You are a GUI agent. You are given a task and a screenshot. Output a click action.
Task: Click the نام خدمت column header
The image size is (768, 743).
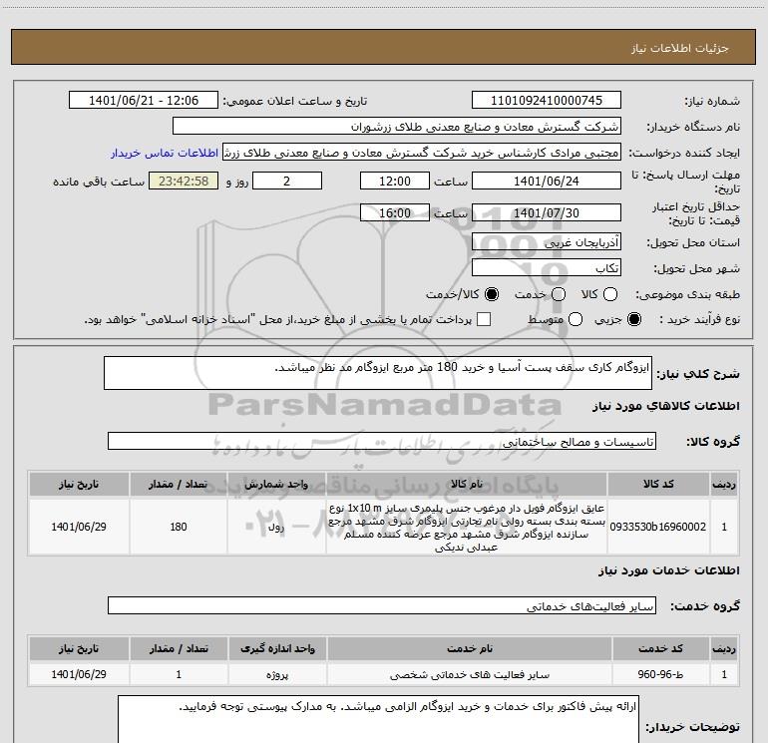pyautogui.click(x=469, y=648)
